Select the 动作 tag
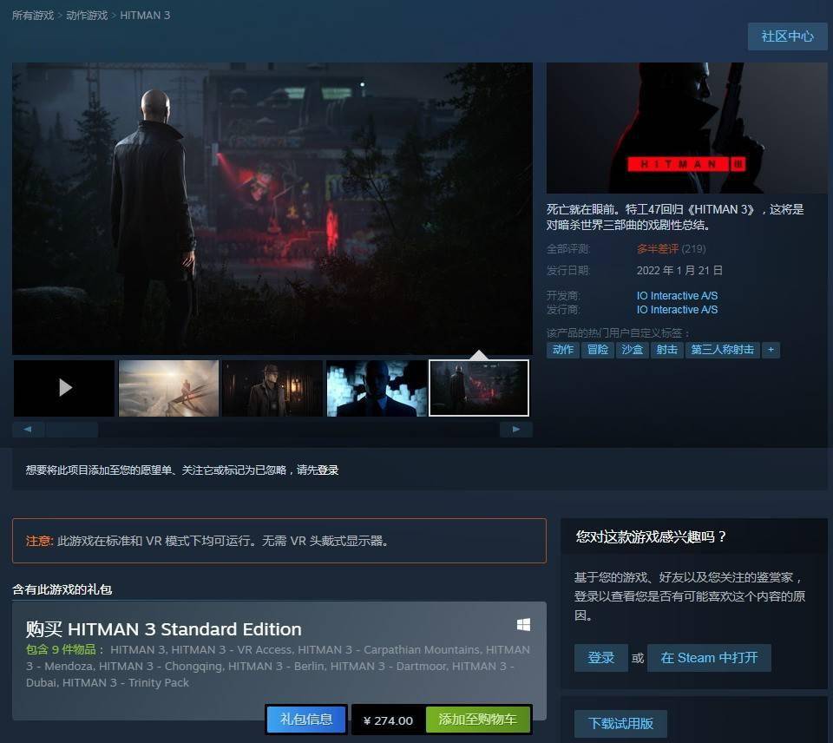The width and height of the screenshot is (833, 743). coord(561,349)
